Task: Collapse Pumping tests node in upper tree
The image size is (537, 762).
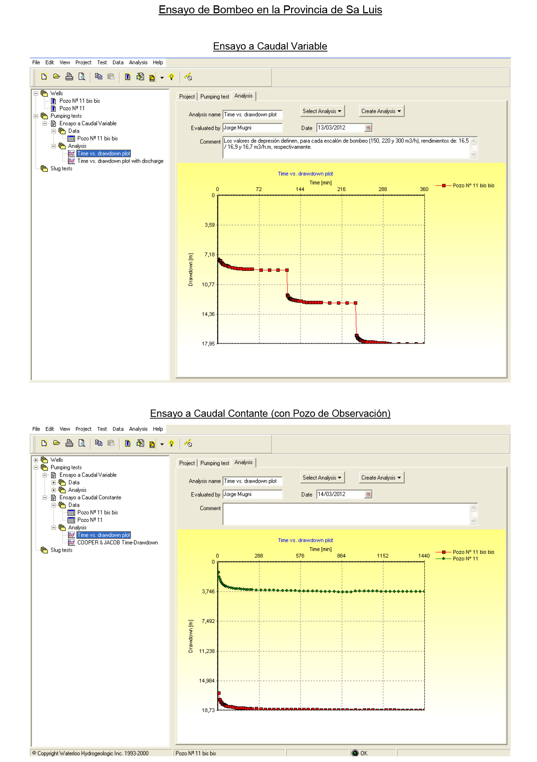Action: [36, 116]
